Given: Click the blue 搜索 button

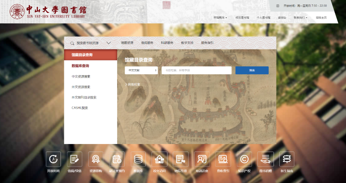Looking at the screenshot, I should pyautogui.click(x=252, y=70).
